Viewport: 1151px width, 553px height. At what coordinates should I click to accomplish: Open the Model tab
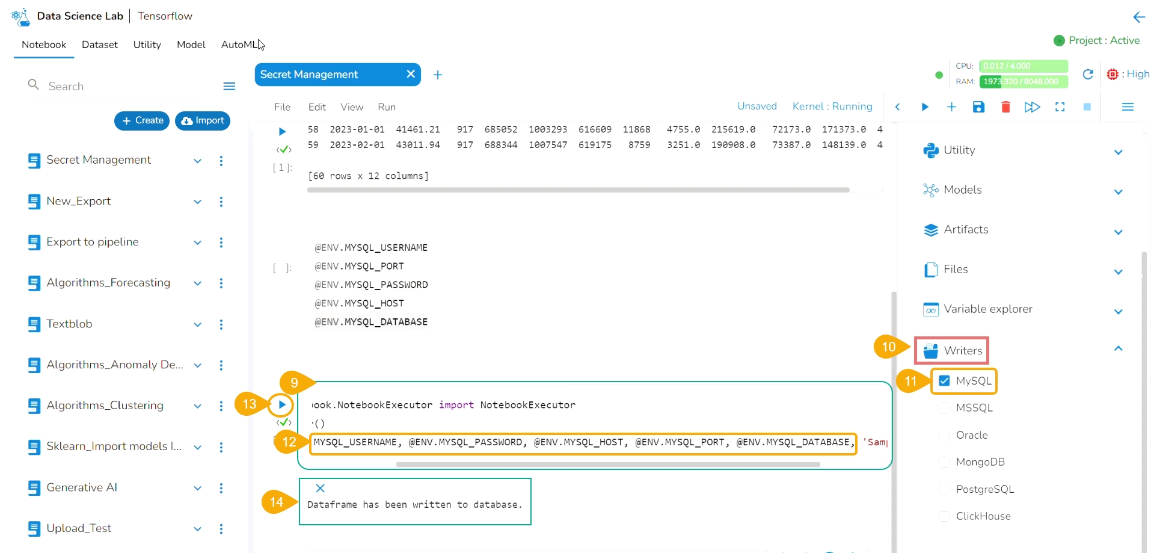pyautogui.click(x=191, y=45)
